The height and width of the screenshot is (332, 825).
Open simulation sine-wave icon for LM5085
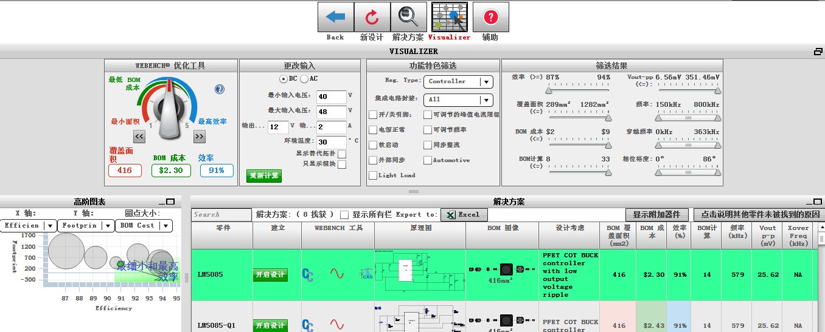click(337, 274)
